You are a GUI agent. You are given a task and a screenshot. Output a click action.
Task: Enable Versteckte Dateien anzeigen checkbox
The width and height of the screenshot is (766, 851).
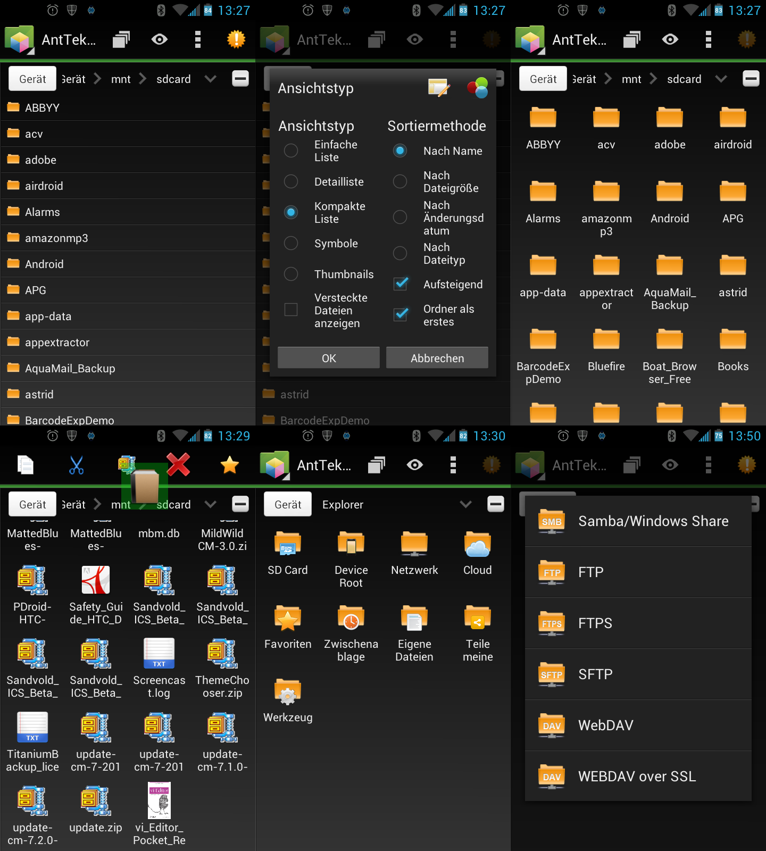click(291, 310)
